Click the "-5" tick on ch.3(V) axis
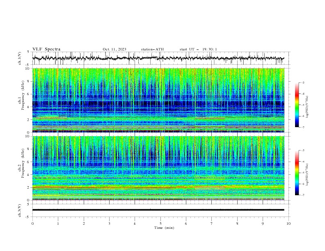The width and height of the screenshot is (325, 251). [x=28, y=217]
